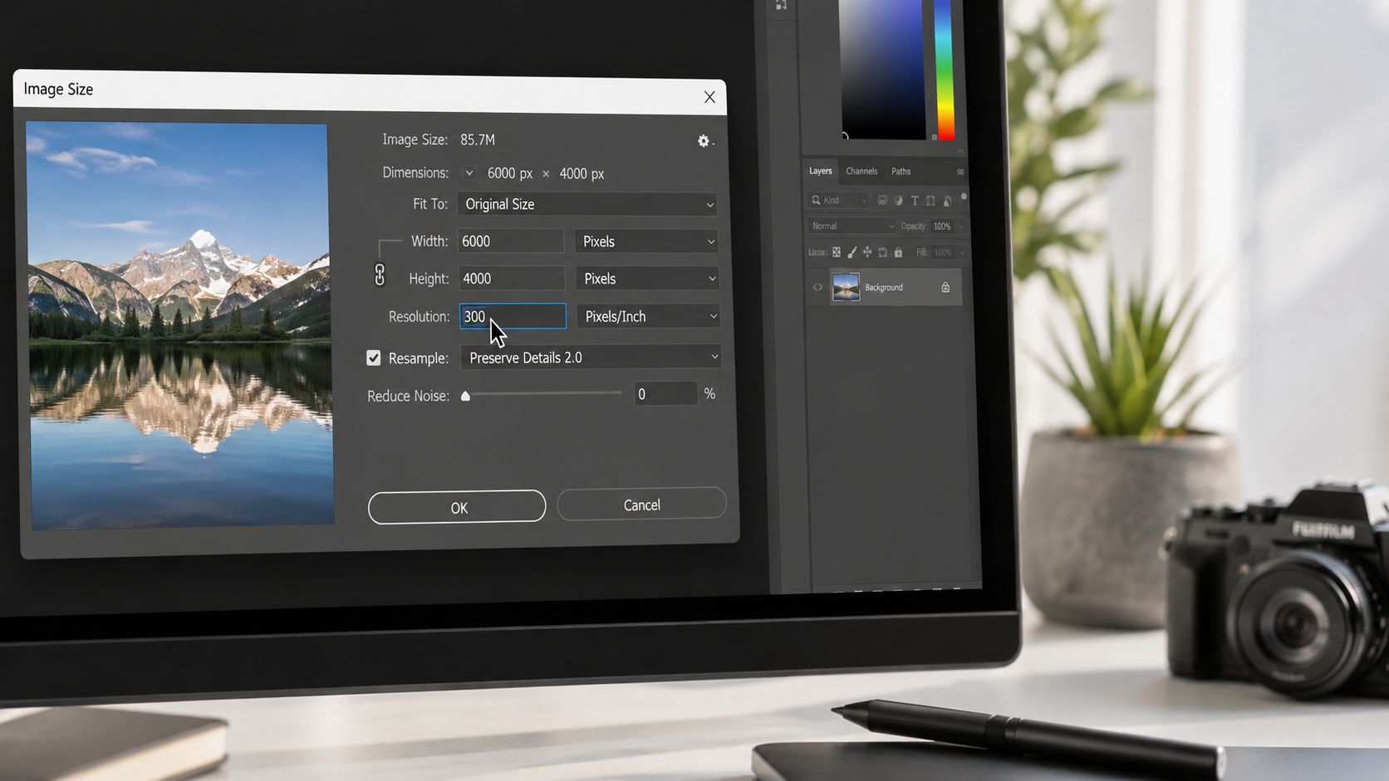Click the Resolution field showing 300
This screenshot has width=1389, height=781.
click(513, 316)
